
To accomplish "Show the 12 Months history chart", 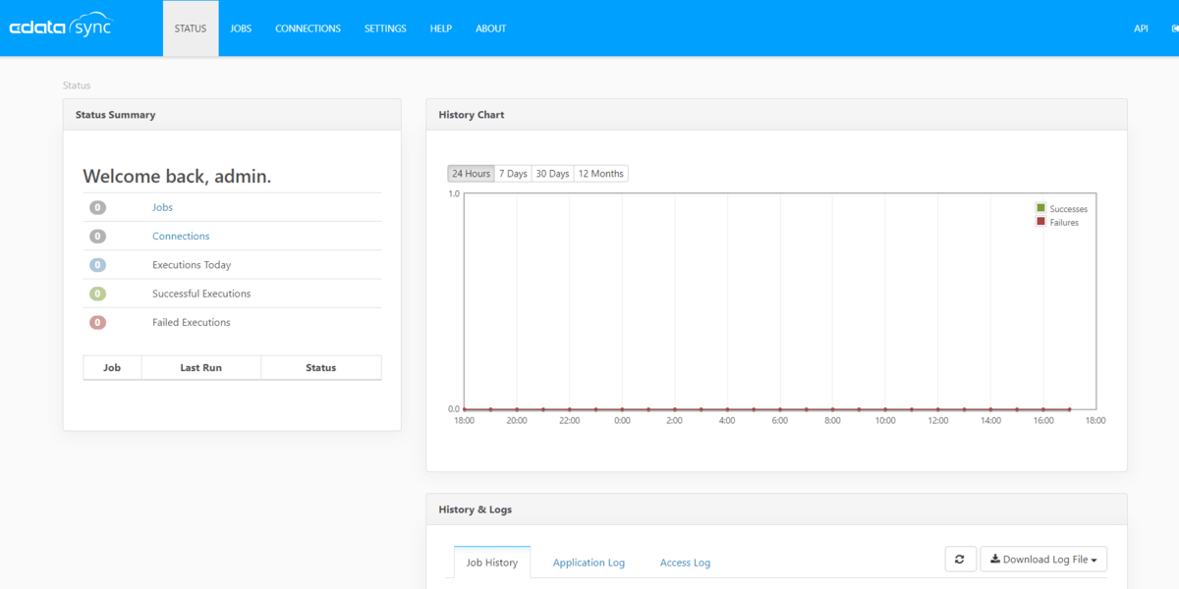I will [x=600, y=174].
